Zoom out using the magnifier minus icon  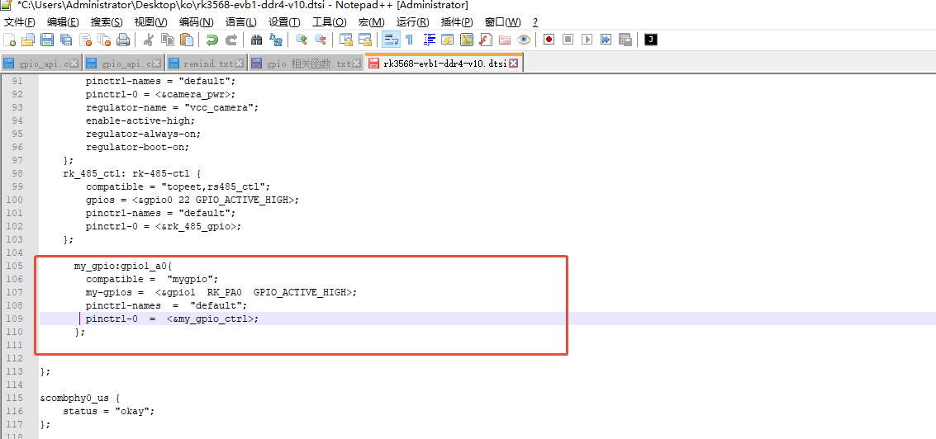pos(321,40)
